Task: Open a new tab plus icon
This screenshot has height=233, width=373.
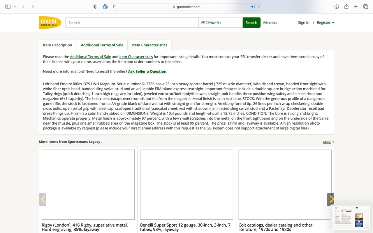Action: (x=356, y=7)
